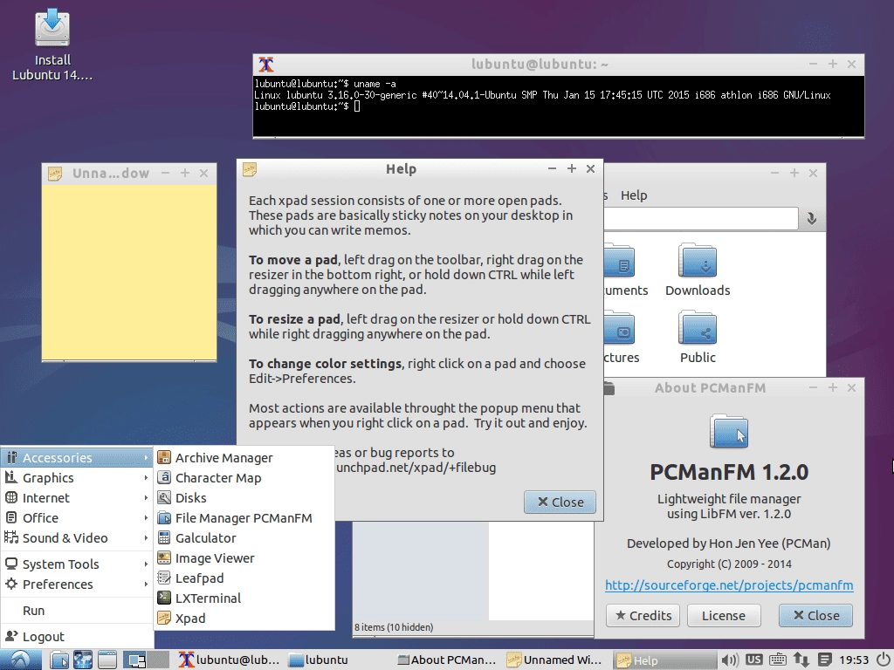Expand the Preferences menu category
894x670 pixels.
click(78, 584)
